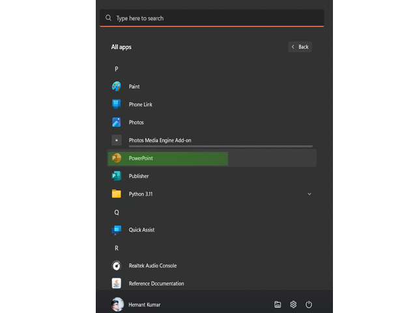Click the Hemant Kumar account name

coord(145,305)
